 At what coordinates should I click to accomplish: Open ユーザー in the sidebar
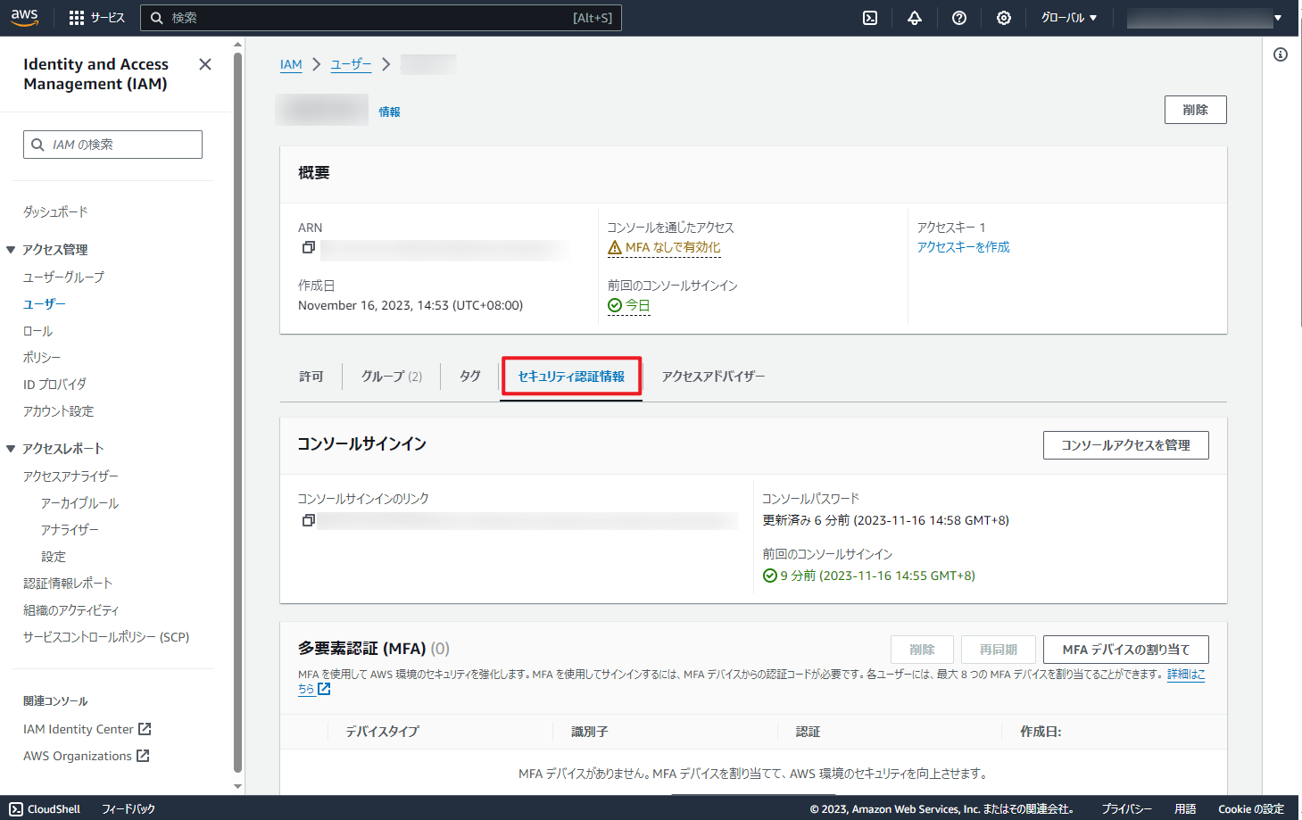45,304
